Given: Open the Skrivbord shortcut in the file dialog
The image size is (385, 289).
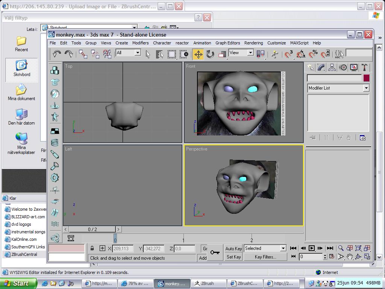Looking at the screenshot, I should coord(21,70).
